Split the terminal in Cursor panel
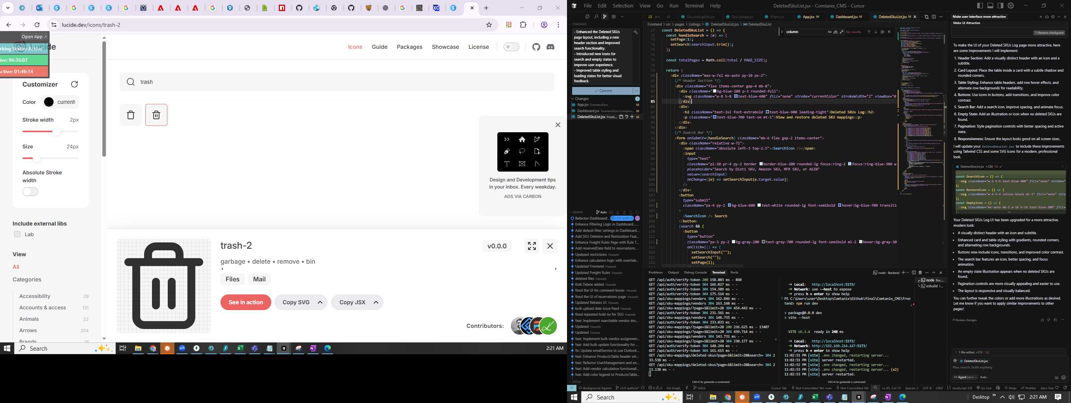 (914, 273)
